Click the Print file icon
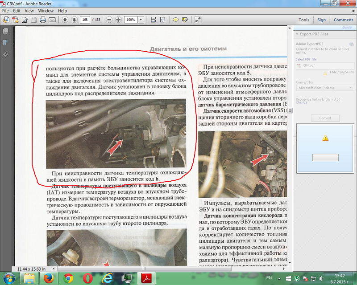 (x=43, y=20)
